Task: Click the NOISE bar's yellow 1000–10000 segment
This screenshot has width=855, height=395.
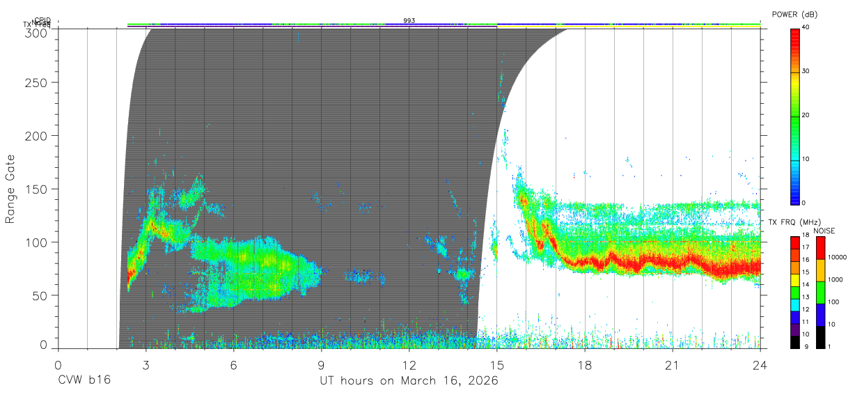Action: (x=820, y=270)
